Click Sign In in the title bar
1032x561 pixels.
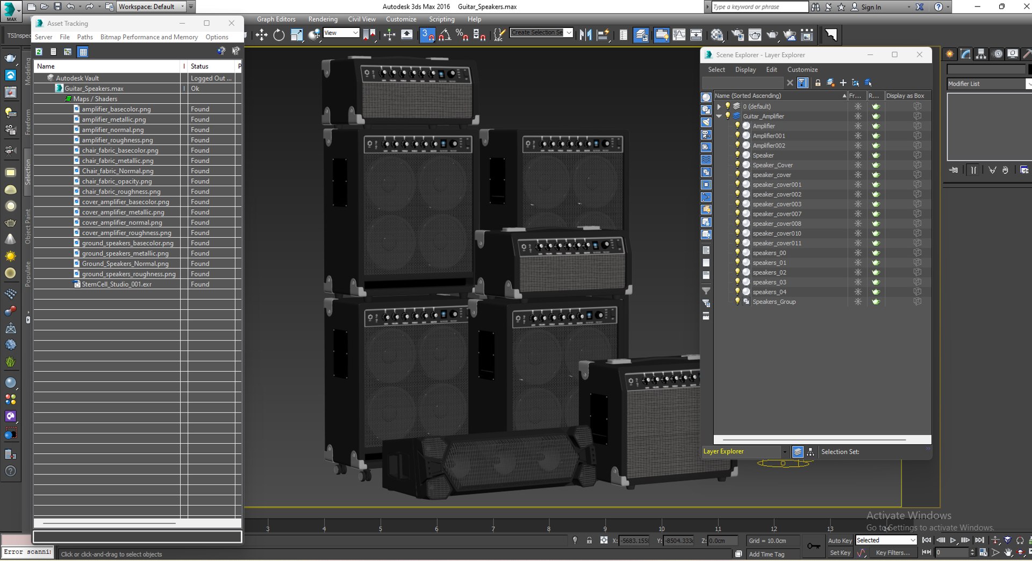tap(871, 7)
